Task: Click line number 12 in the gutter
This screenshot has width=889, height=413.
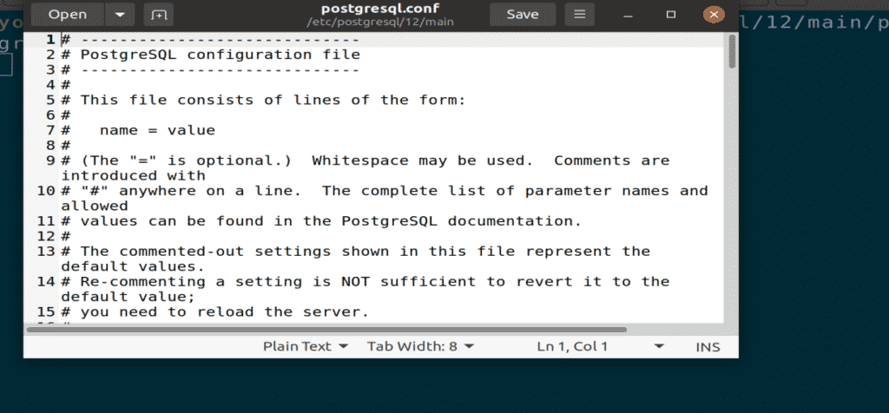Action: click(x=47, y=236)
